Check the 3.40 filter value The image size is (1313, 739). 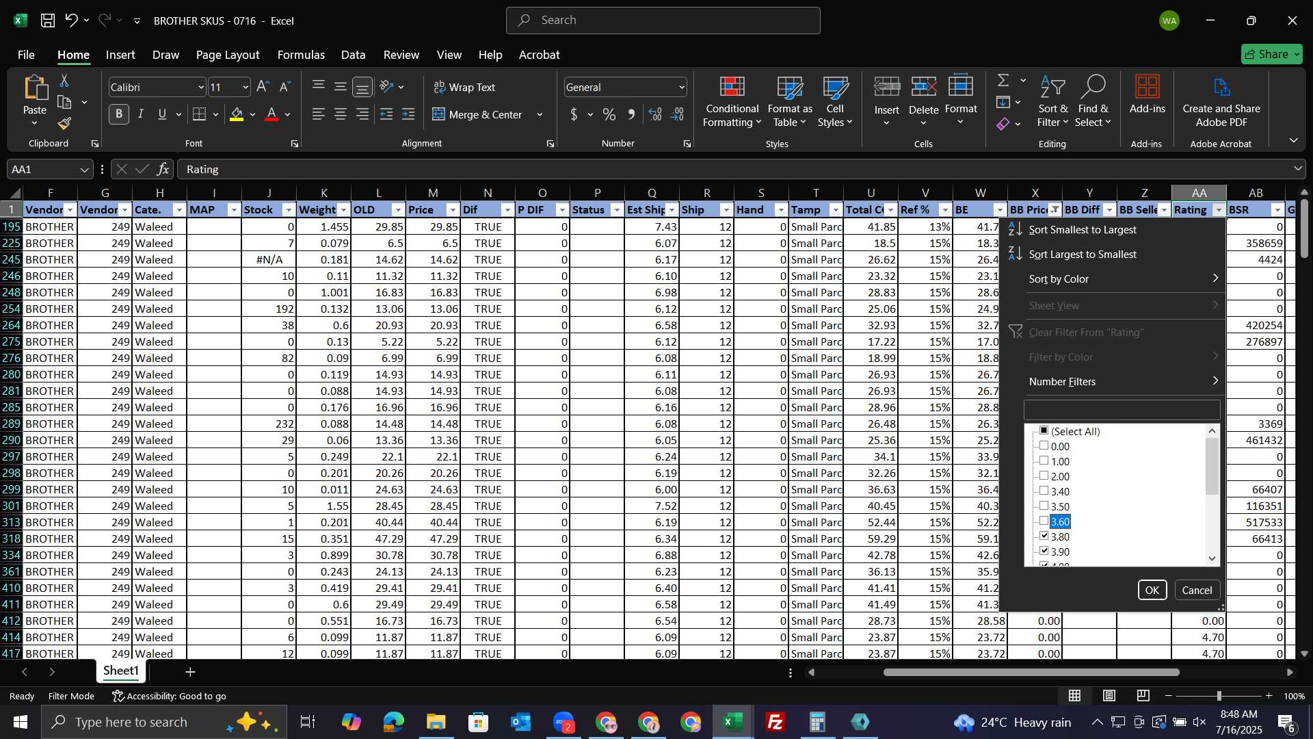(1044, 491)
